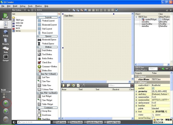The width and height of the screenshot is (173, 125).
Task: Expand the sizePolicy property
Action: (x=136, y=94)
